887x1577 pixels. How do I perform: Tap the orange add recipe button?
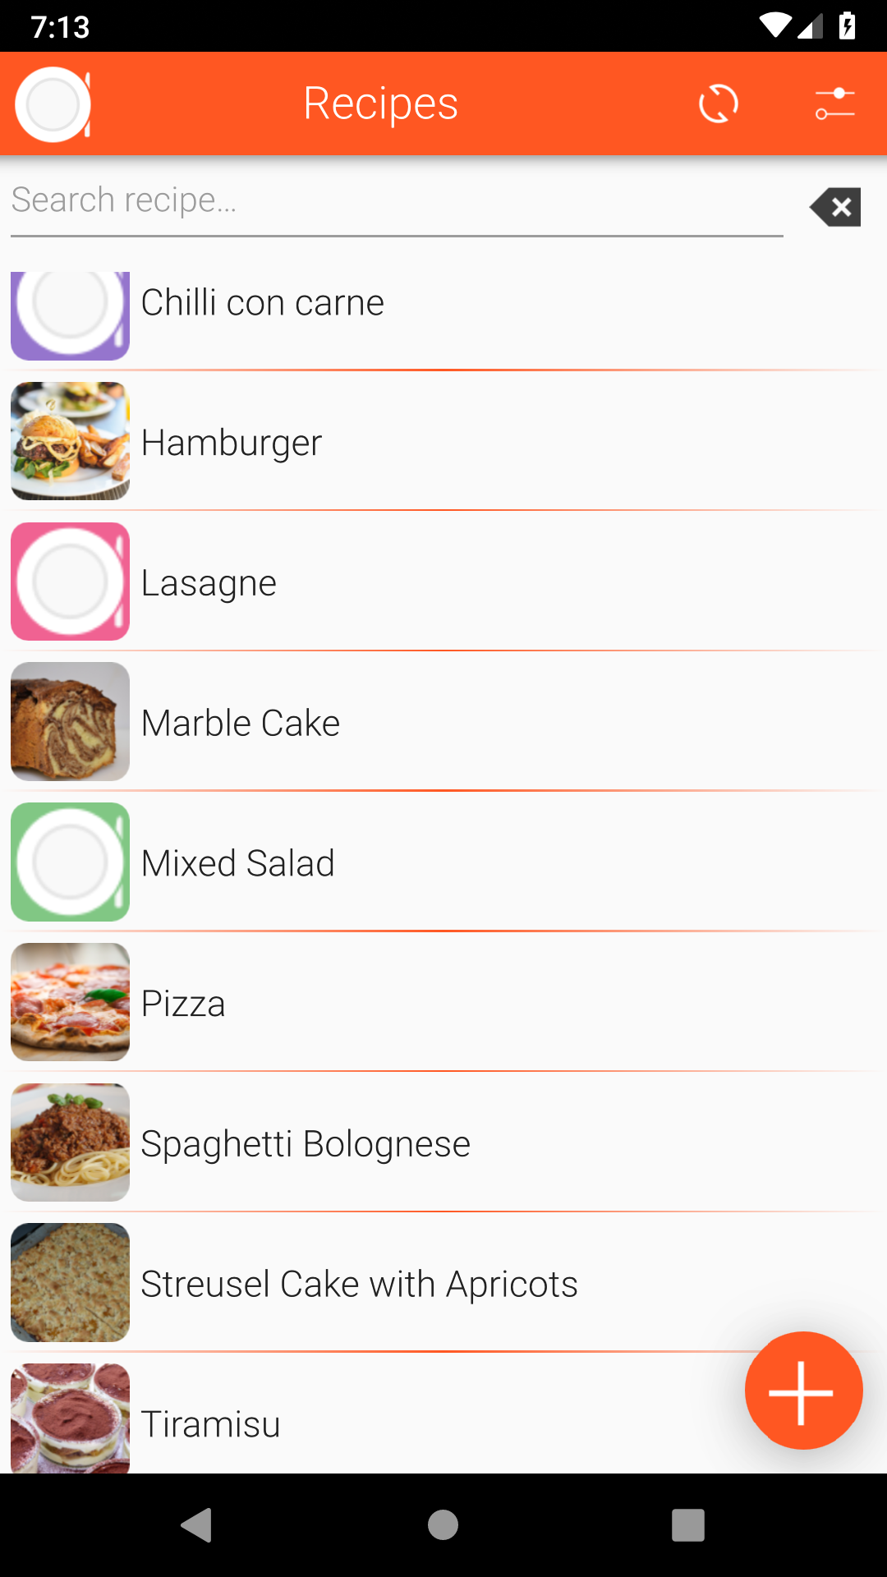point(803,1391)
